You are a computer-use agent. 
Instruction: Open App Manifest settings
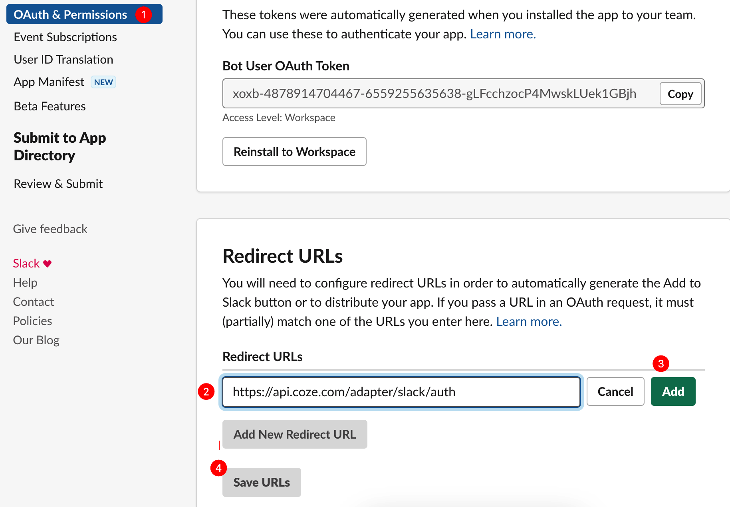point(49,82)
